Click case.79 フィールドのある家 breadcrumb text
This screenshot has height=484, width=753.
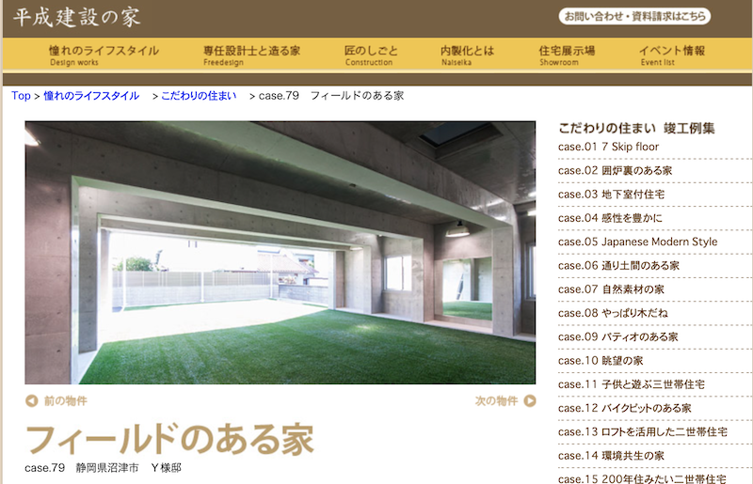click(331, 96)
